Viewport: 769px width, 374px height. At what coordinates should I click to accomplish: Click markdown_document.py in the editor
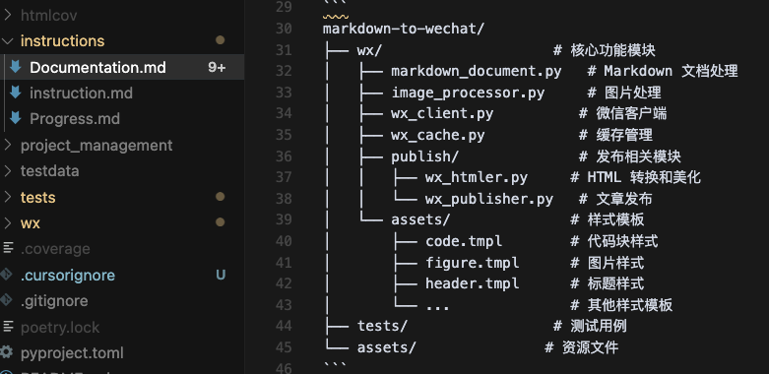[x=477, y=72]
